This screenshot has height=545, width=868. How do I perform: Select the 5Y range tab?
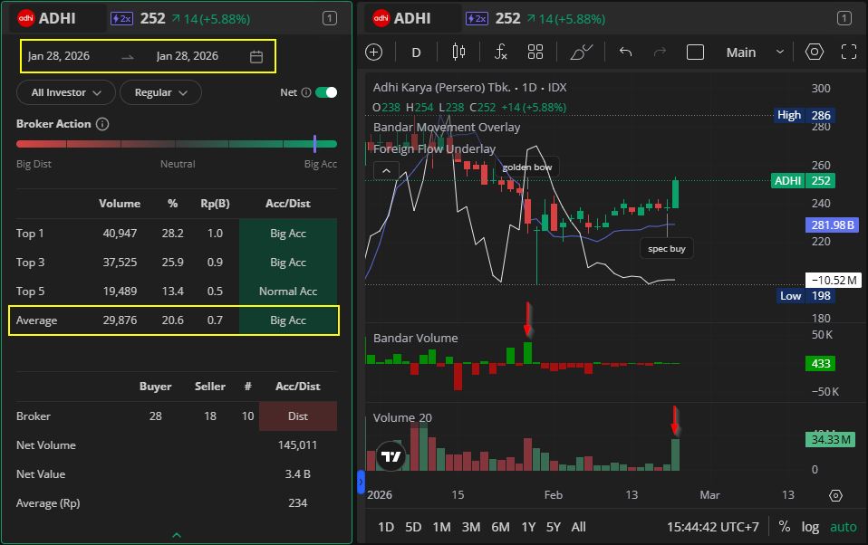tap(554, 527)
